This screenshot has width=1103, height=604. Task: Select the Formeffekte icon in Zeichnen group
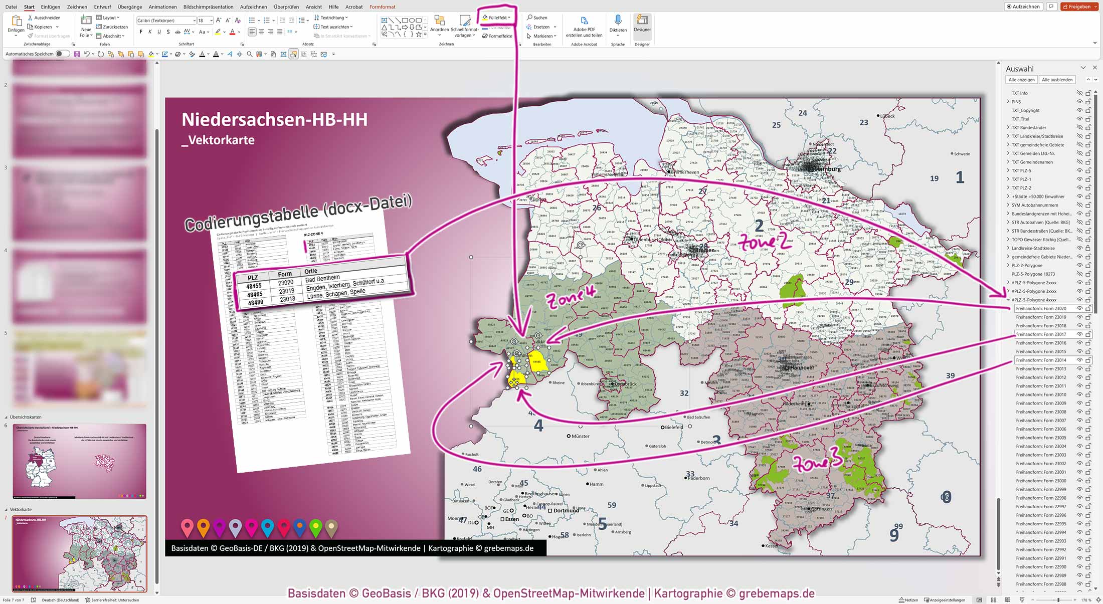[485, 36]
